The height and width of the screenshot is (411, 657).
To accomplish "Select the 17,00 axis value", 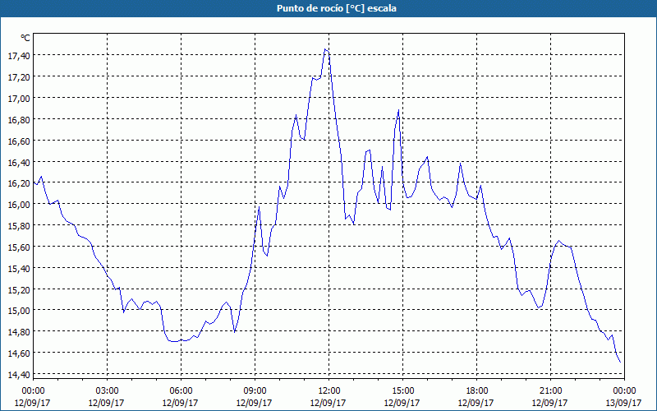I will click(19, 98).
